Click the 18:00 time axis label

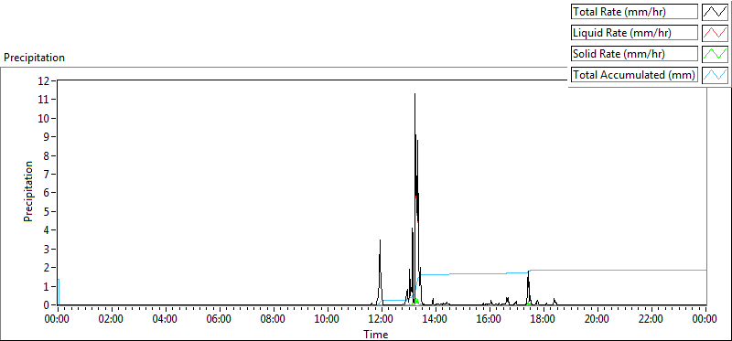coord(543,319)
